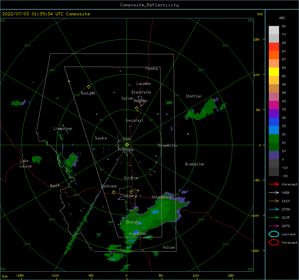Screen dimensions: 299x280
Task: Click the Okotoks town label
Action: click(133, 222)
